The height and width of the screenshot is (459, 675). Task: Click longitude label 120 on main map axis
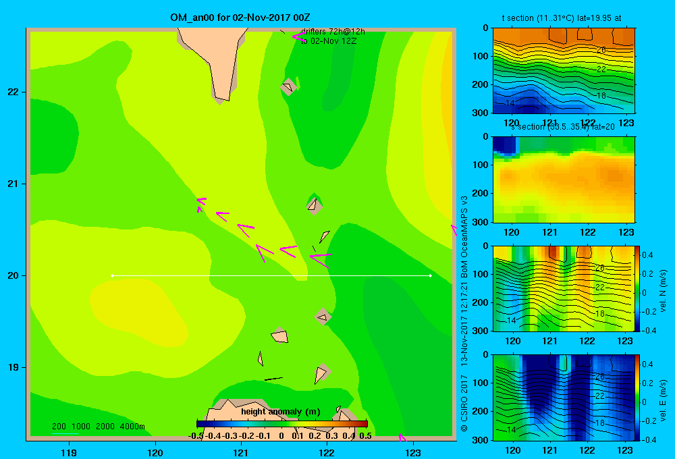155,452
